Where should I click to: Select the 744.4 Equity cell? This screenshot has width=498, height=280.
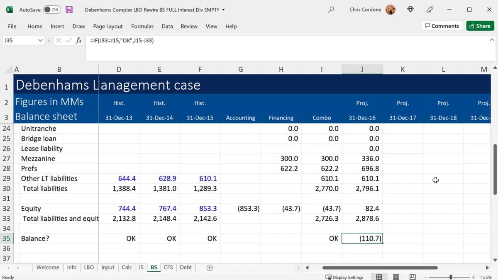pos(119,209)
